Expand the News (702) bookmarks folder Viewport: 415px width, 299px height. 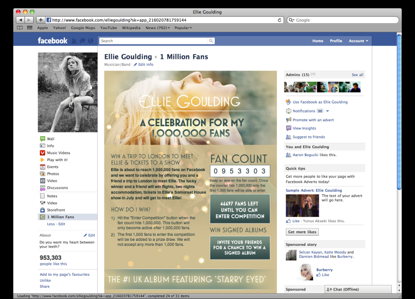[158, 28]
